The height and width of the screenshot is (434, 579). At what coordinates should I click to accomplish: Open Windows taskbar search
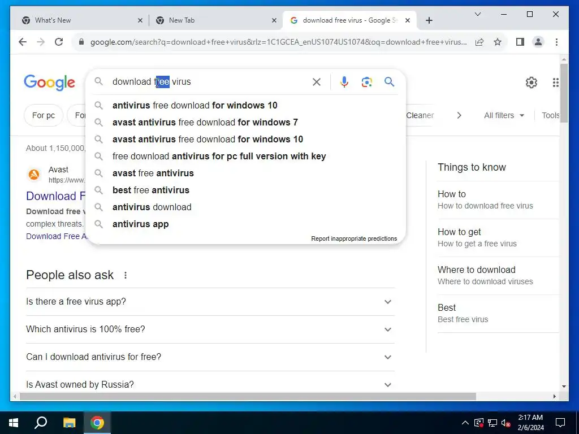pyautogui.click(x=41, y=423)
